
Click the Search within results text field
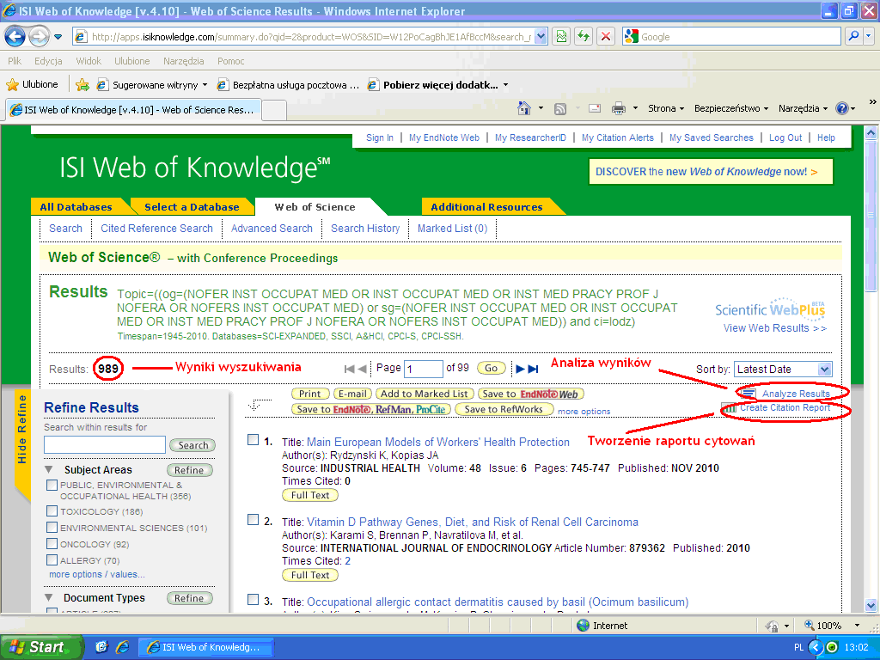104,444
